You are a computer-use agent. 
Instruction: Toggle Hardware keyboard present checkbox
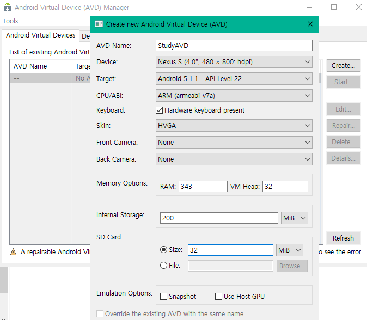pos(159,110)
